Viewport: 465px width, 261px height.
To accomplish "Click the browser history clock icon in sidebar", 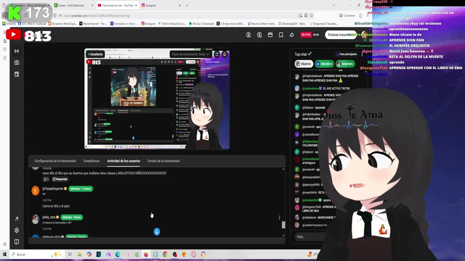I will 4,49.
